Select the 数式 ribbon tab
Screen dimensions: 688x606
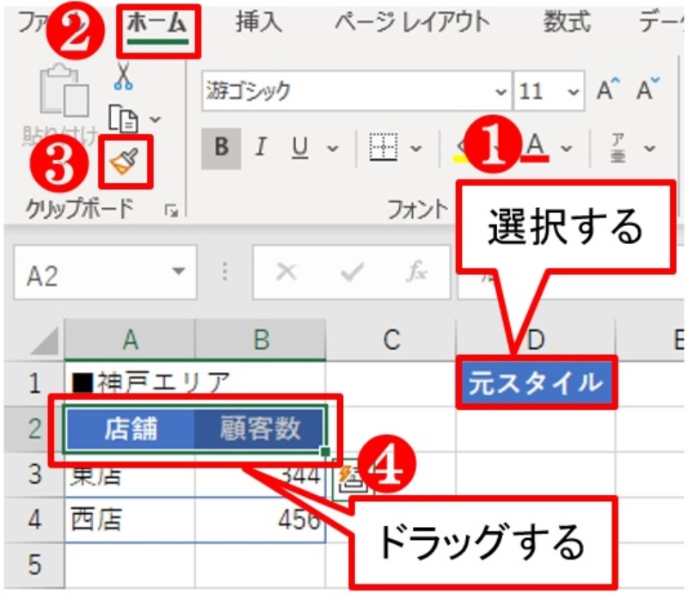(x=567, y=23)
